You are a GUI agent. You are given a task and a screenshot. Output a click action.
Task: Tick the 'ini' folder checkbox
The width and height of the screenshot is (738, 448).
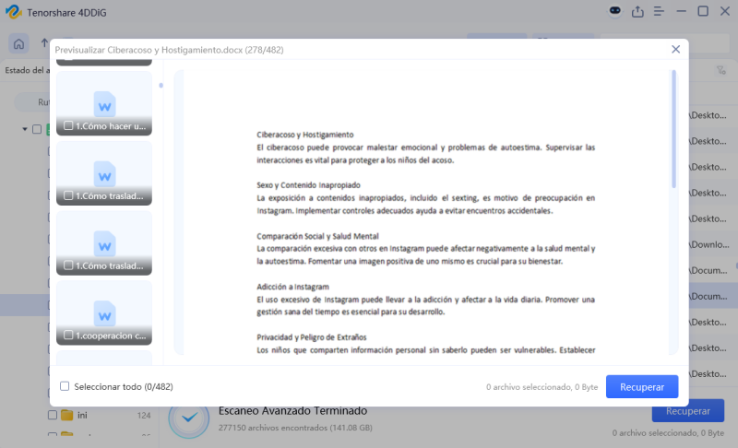tap(53, 415)
